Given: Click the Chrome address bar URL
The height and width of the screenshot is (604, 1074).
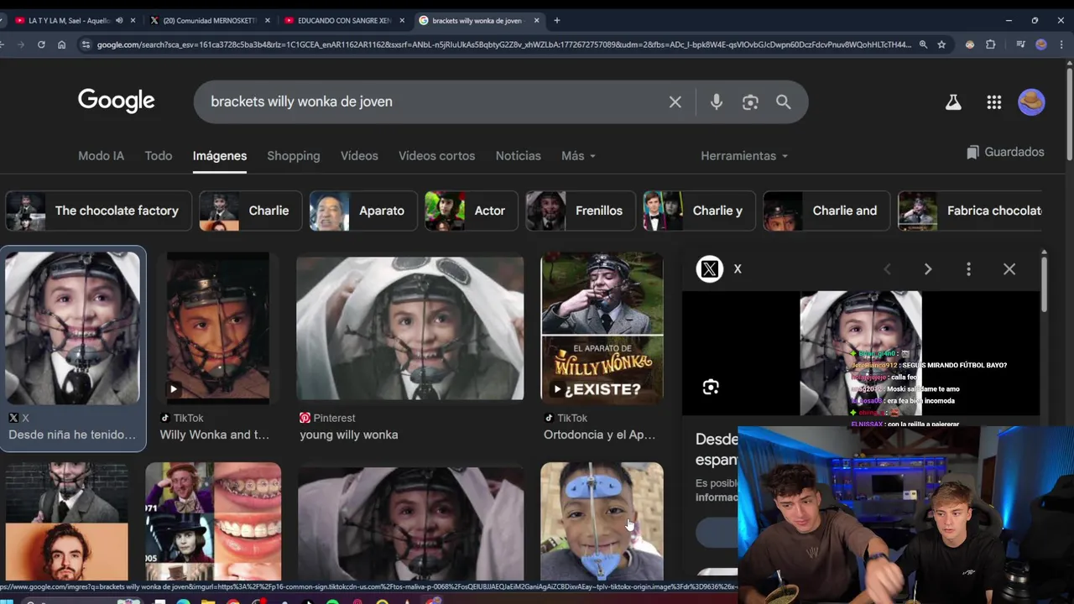Looking at the screenshot, I should coord(503,44).
